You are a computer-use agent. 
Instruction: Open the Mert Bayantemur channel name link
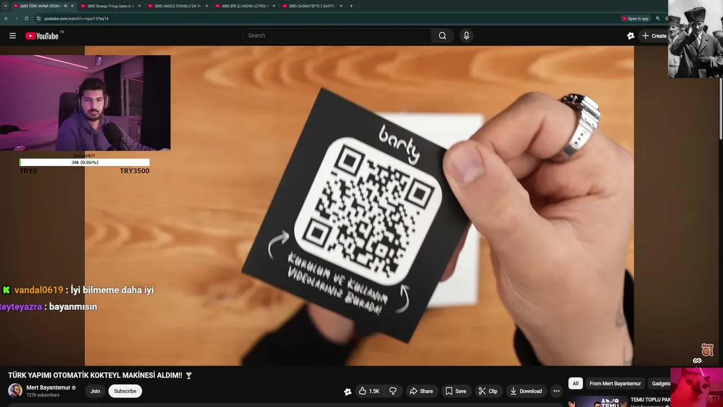pyautogui.click(x=49, y=387)
